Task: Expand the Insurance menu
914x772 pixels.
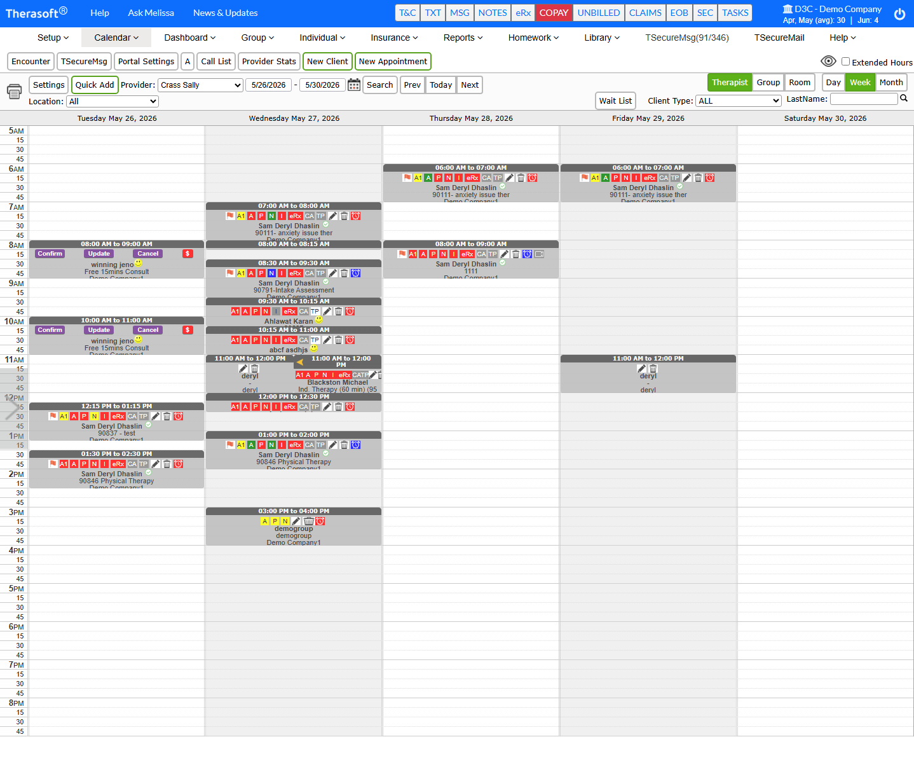Action: click(x=395, y=38)
